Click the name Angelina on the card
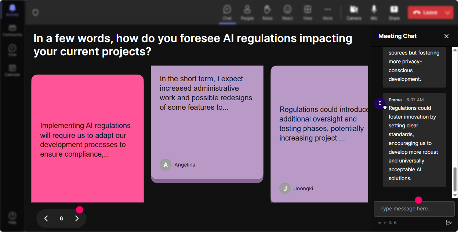 pyautogui.click(x=185, y=165)
